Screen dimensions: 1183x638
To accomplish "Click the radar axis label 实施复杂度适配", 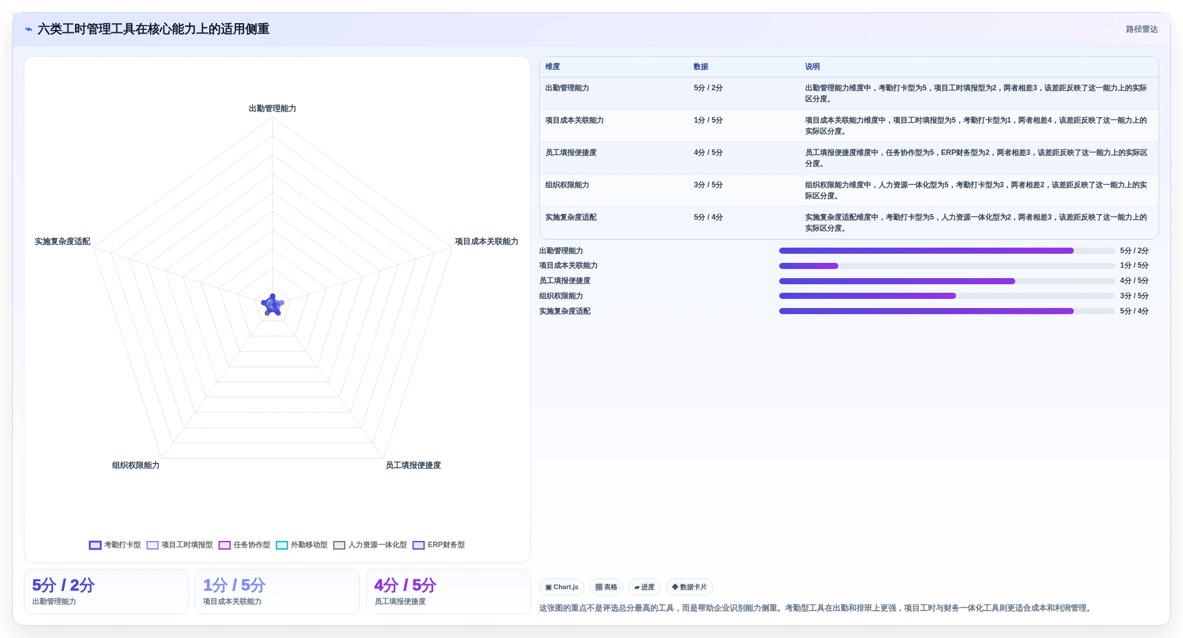I will tap(62, 242).
